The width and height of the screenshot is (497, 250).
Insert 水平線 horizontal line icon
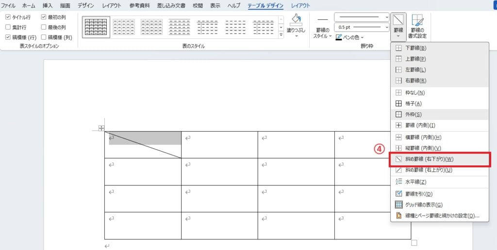[x=399, y=182]
